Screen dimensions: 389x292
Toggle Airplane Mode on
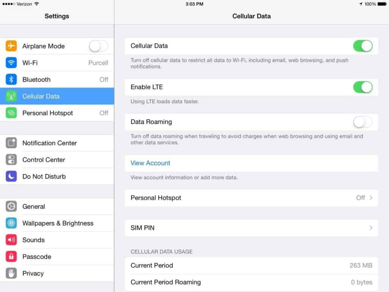tap(98, 46)
